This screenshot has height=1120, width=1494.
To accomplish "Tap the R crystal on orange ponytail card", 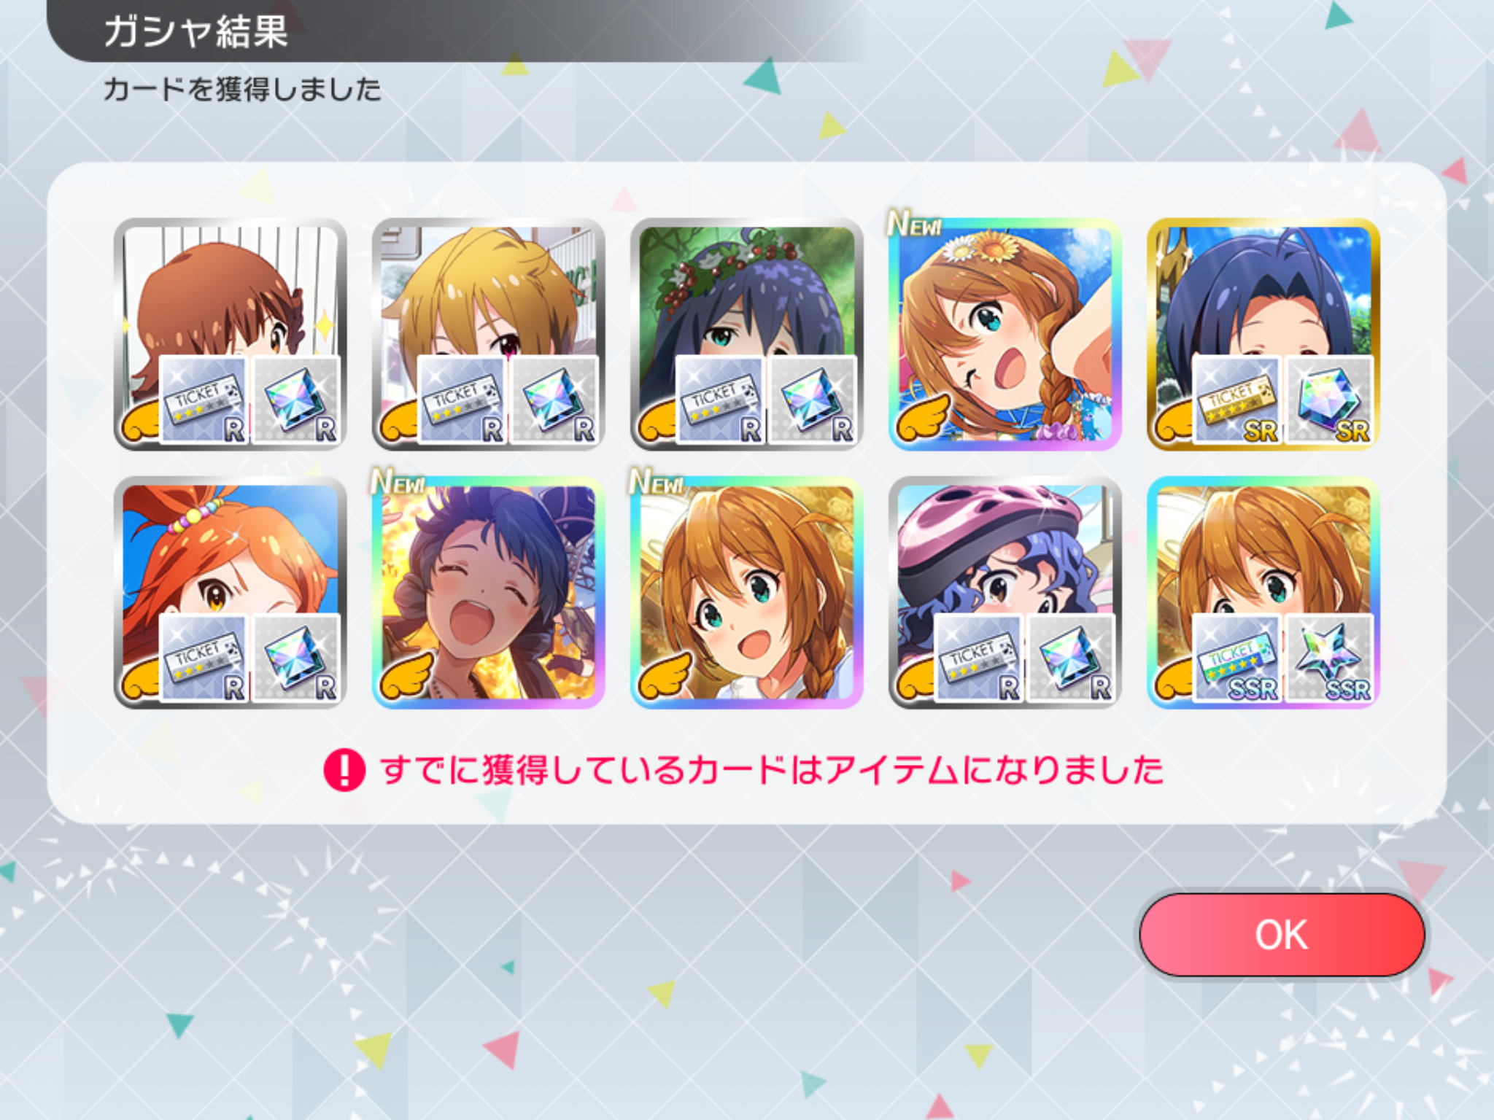I will point(295,658).
